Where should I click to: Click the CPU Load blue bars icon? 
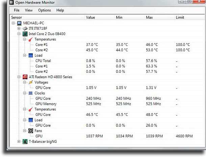point(31,55)
